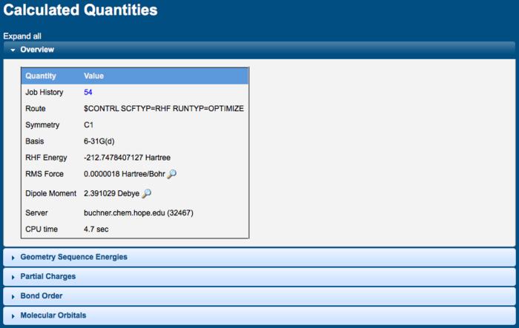The height and width of the screenshot is (328, 519).
Task: Open Job History link 54
Action: tap(88, 93)
